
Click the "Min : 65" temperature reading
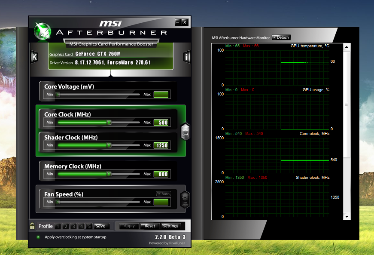(x=232, y=46)
